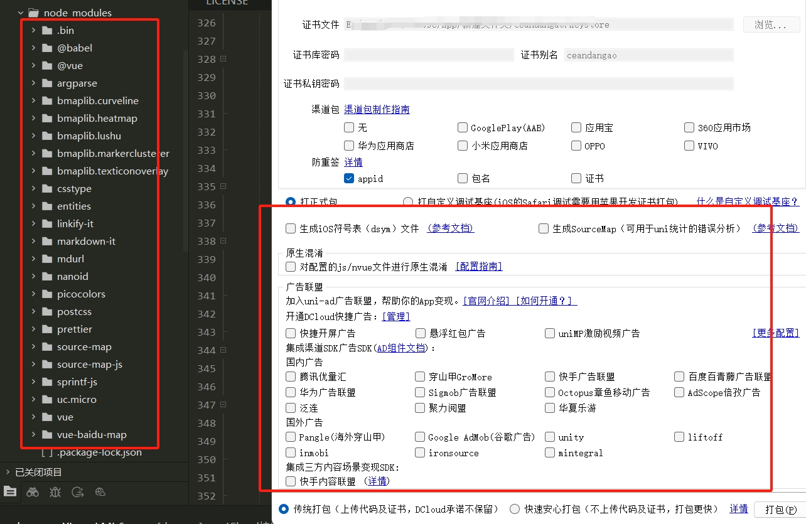
Task: Click the csstype folder icon
Action: [46, 188]
